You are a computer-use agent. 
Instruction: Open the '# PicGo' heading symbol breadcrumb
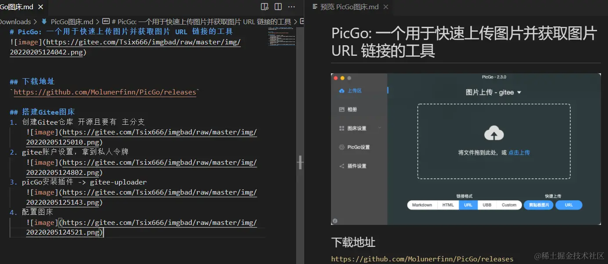click(201, 22)
